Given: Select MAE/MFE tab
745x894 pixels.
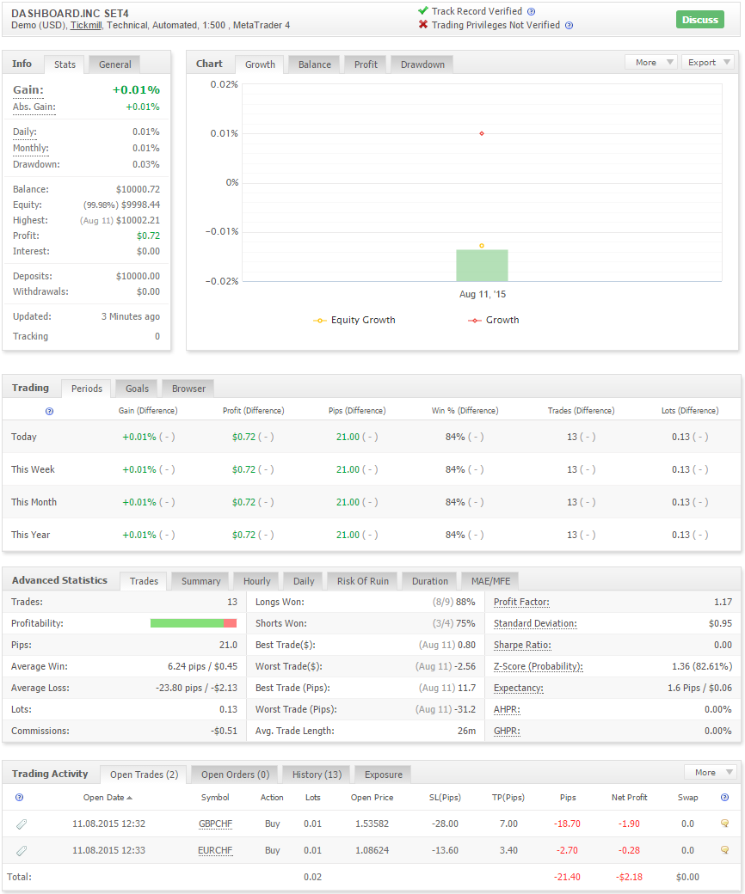Looking at the screenshot, I should tap(490, 581).
